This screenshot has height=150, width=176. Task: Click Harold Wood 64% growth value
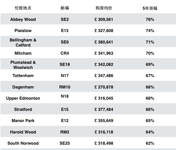click(x=150, y=132)
